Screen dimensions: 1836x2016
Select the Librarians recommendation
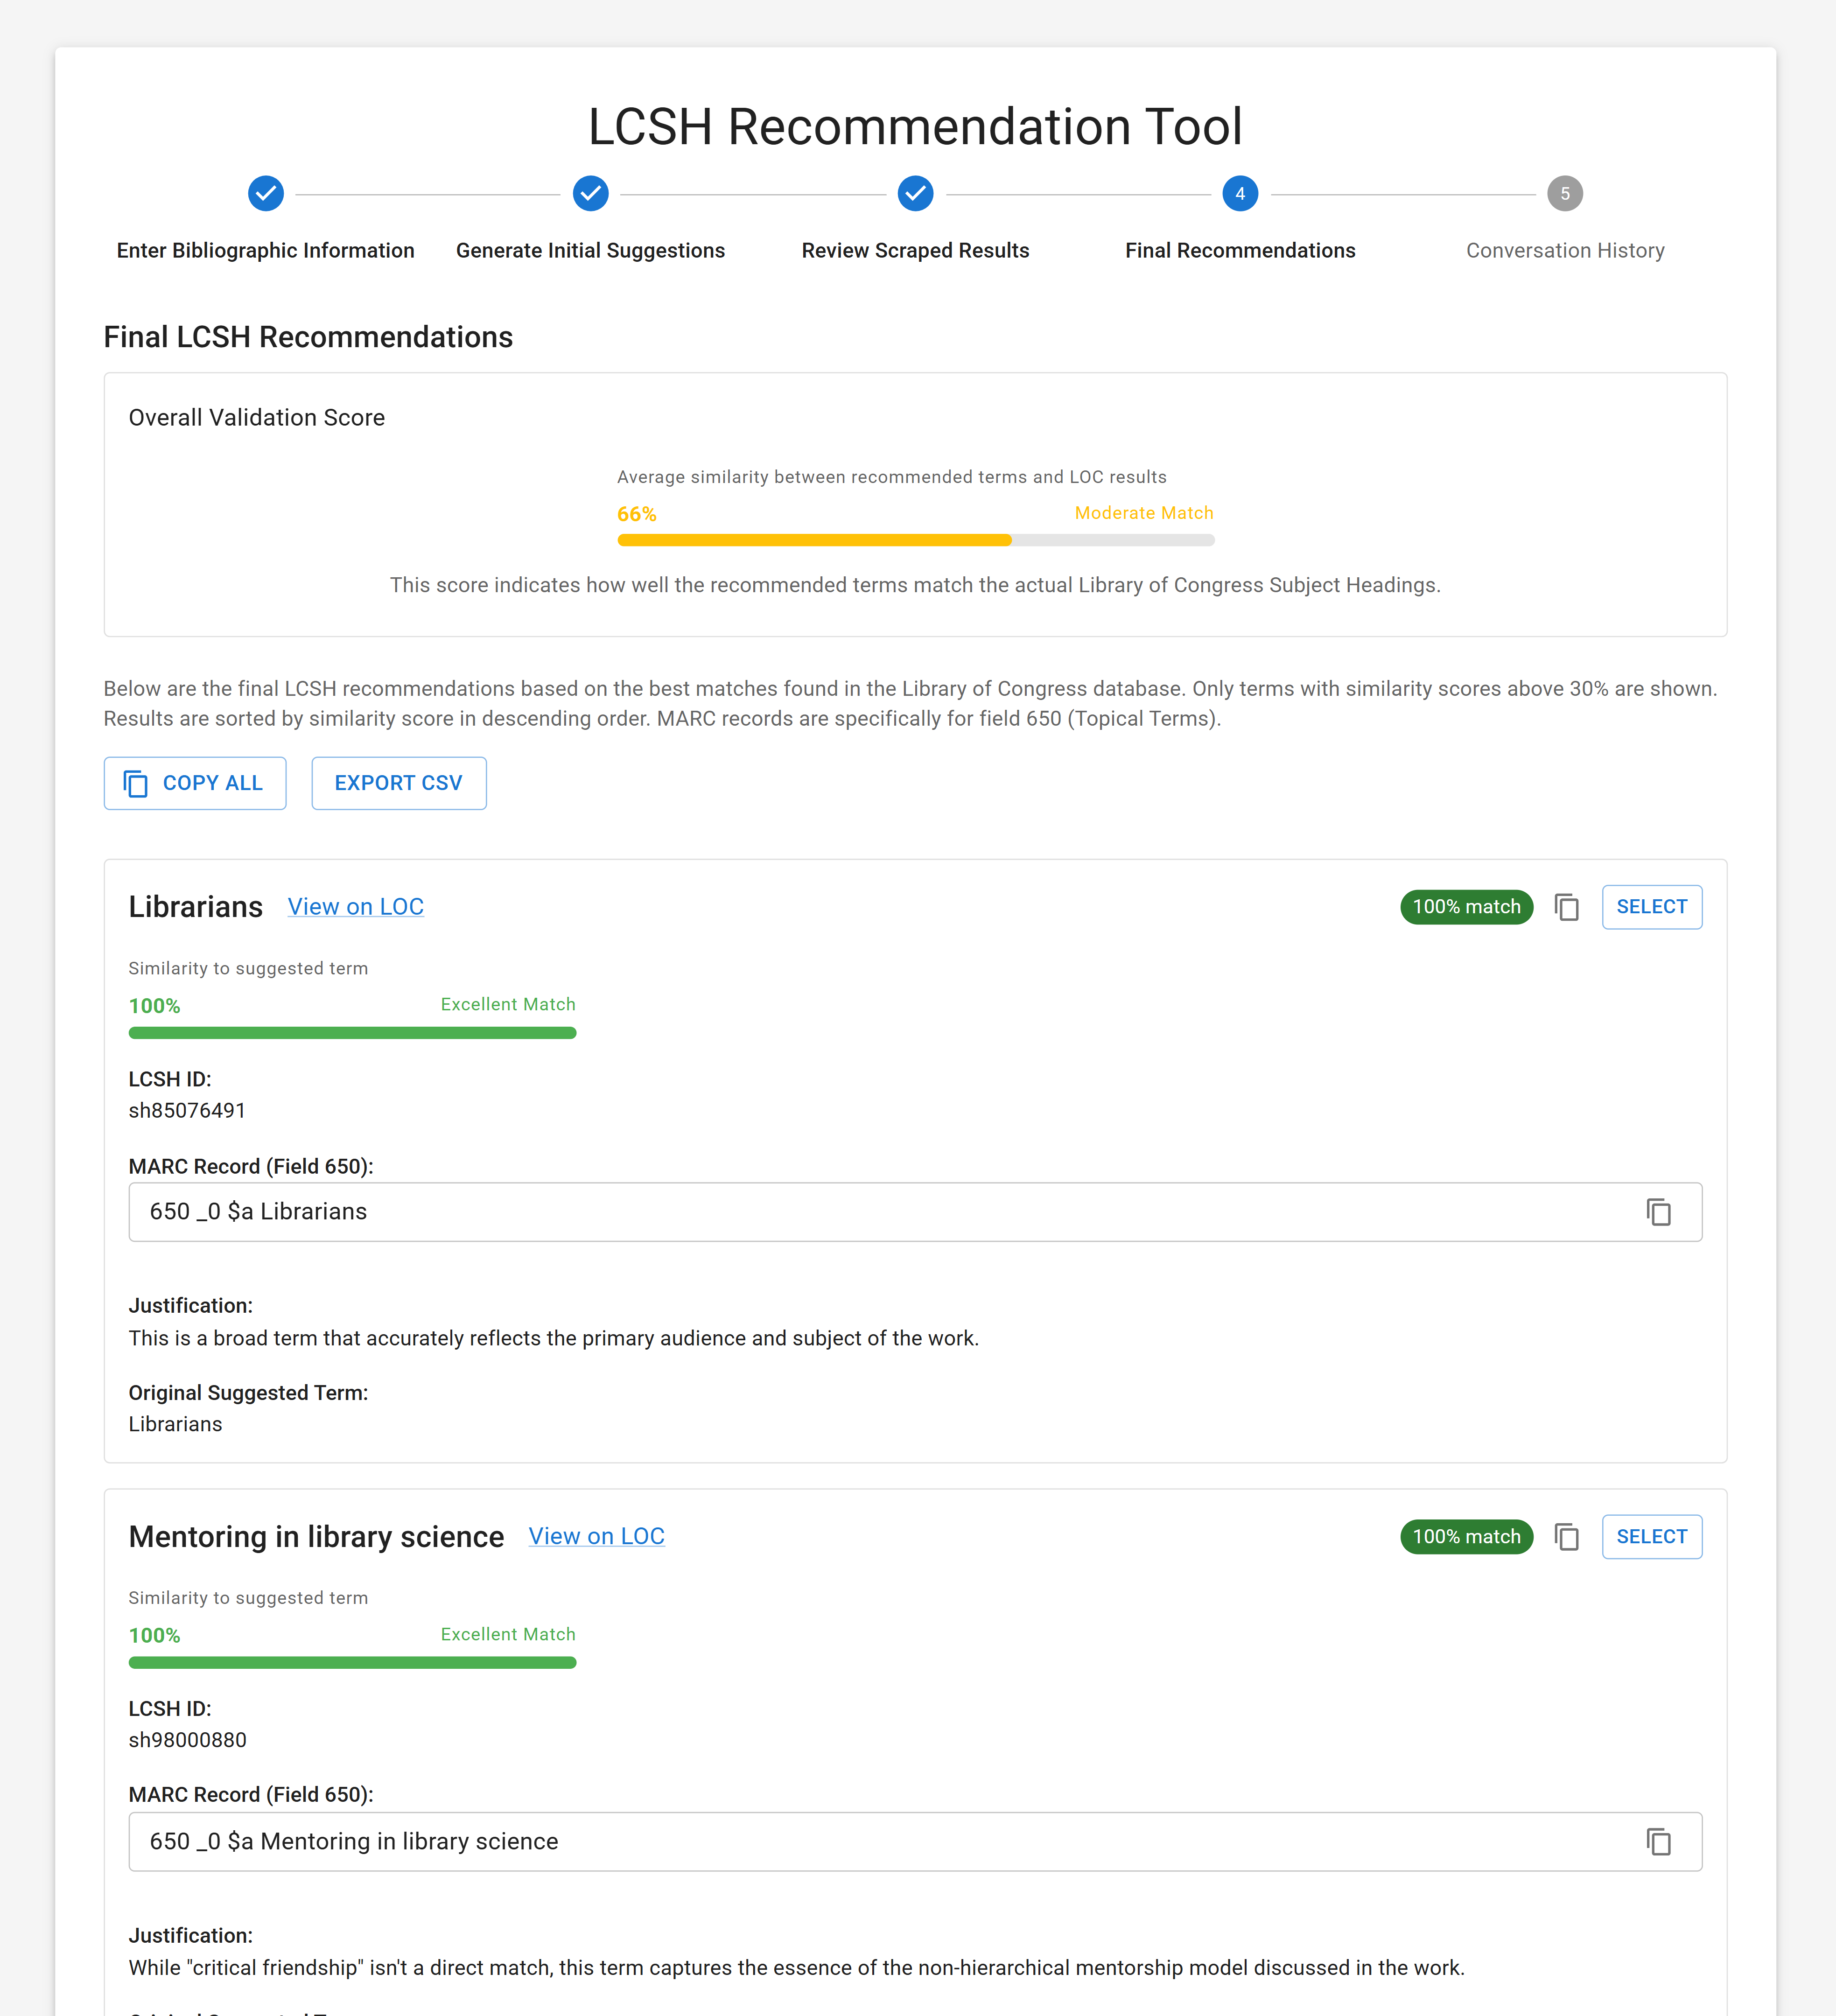click(1651, 907)
